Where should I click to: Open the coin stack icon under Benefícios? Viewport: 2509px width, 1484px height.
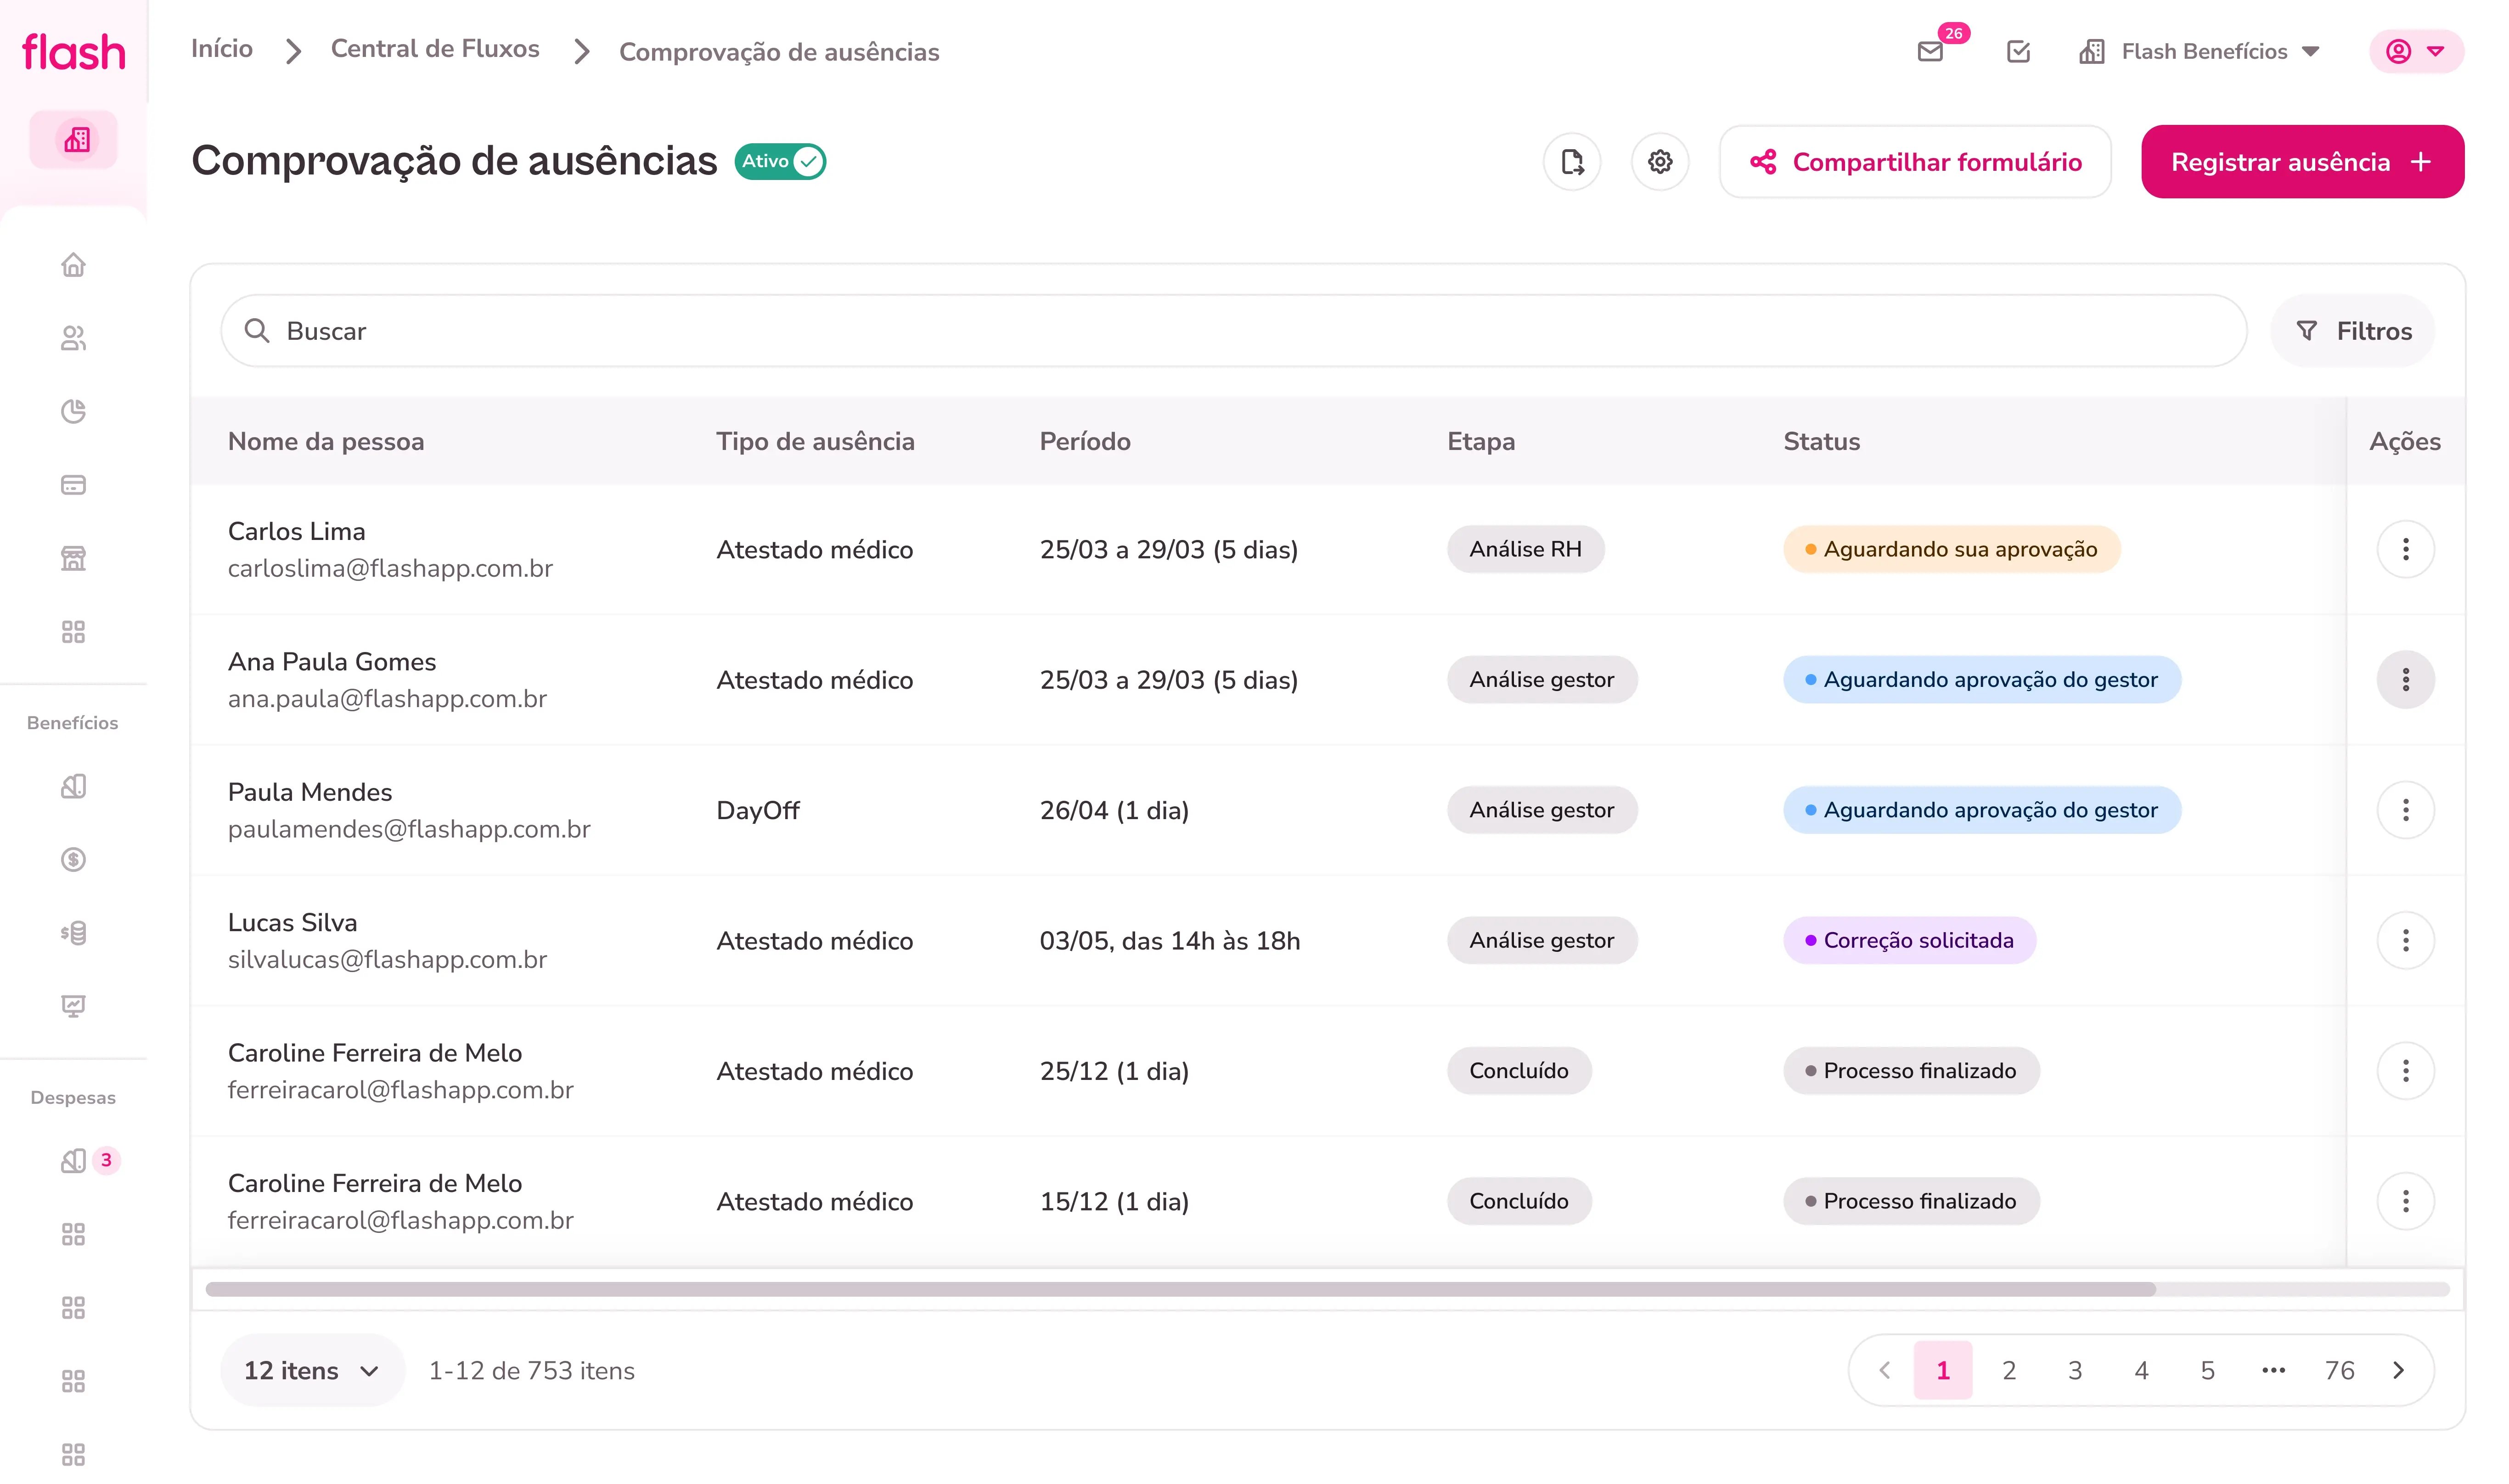pos(73,933)
